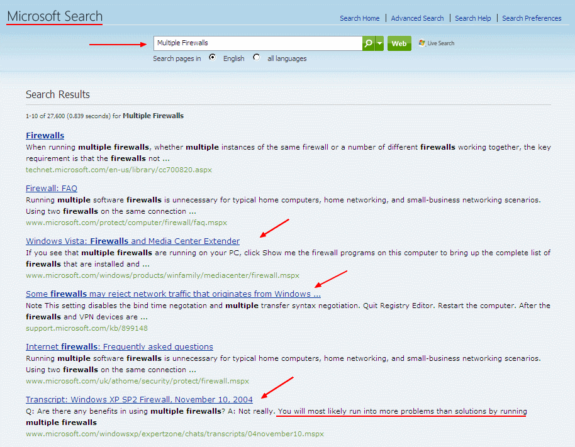
Task: Open Windows Vista Firewalls and Media Center Extender result
Action: [133, 241]
